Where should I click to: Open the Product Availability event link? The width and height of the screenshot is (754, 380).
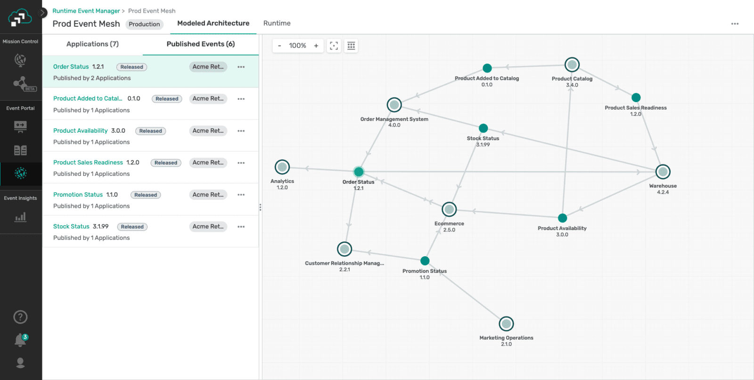click(81, 131)
